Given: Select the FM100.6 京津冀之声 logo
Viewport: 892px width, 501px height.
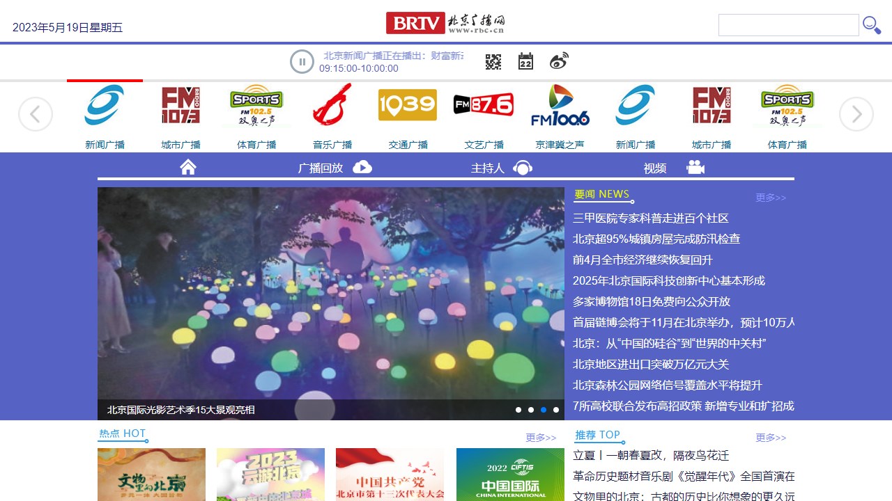Looking at the screenshot, I should 560,106.
